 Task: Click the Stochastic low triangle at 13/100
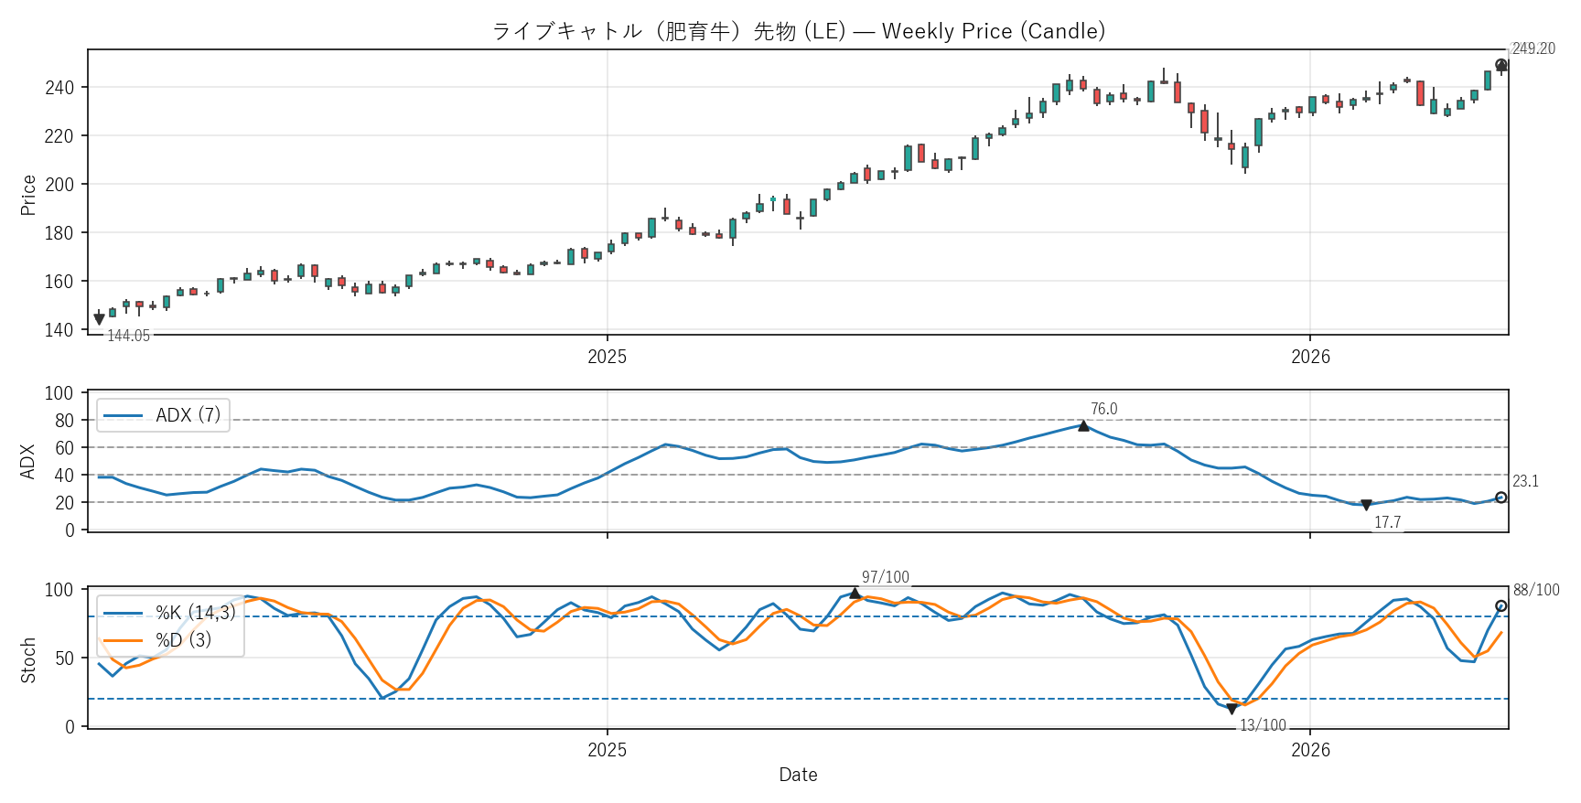click(x=1231, y=709)
